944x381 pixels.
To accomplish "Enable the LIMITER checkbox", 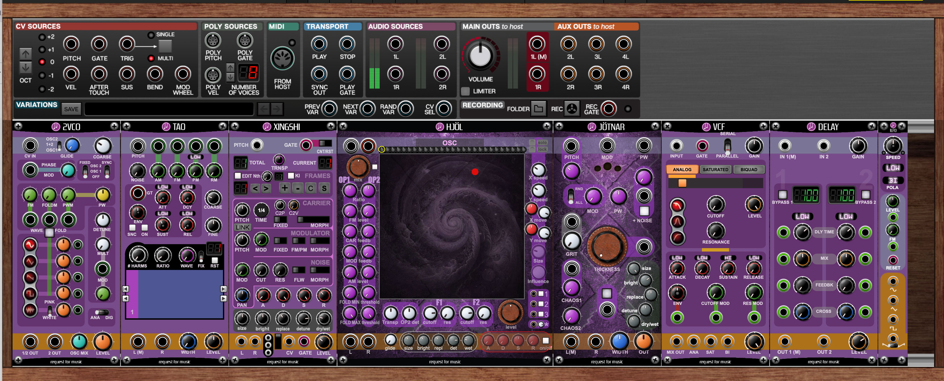I will [465, 91].
